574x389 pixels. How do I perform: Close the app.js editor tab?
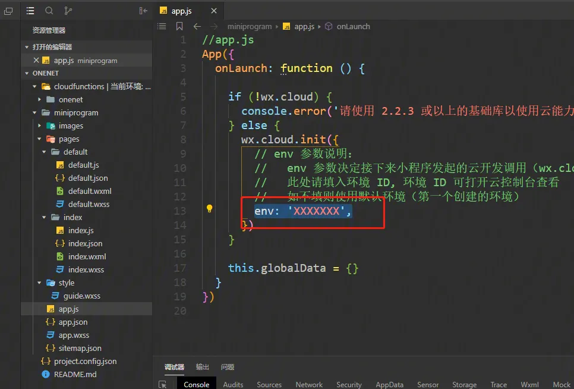pos(214,11)
